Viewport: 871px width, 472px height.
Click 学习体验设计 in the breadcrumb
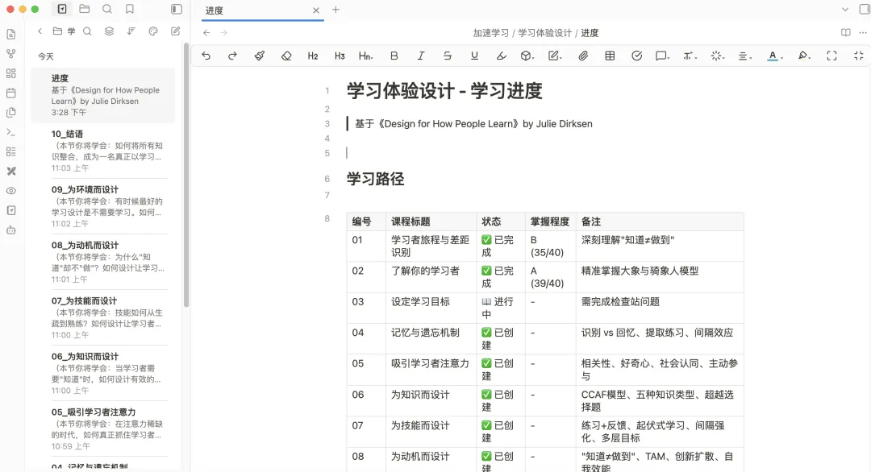[x=544, y=33]
